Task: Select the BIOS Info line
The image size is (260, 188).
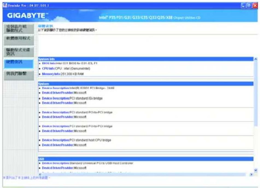Action: tap(70, 63)
